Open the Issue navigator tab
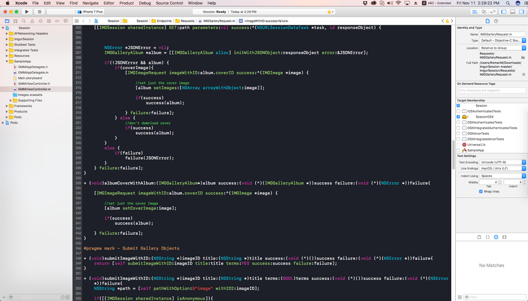The width and height of the screenshot is (528, 301). pyautogui.click(x=32, y=21)
